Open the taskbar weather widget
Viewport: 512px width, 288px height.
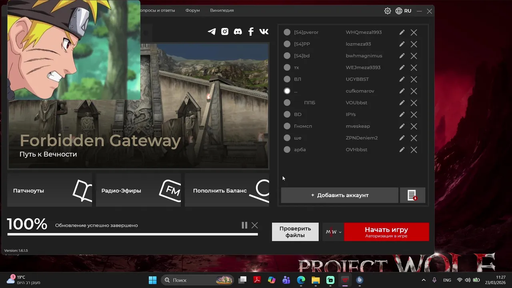tap(24, 280)
